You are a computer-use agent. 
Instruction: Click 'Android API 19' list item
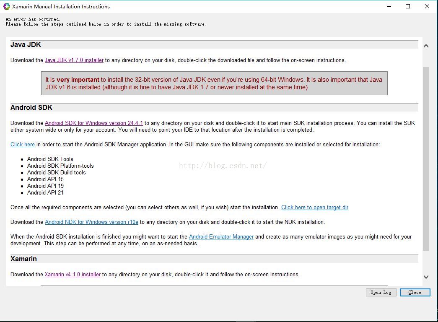pyautogui.click(x=45, y=186)
